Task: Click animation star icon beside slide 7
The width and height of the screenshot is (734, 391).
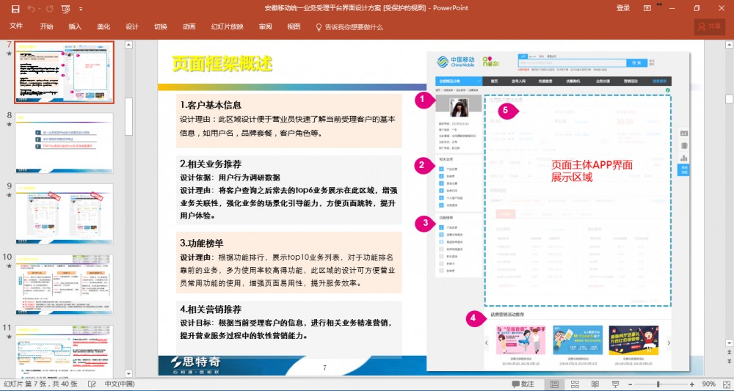Action: tap(9, 54)
